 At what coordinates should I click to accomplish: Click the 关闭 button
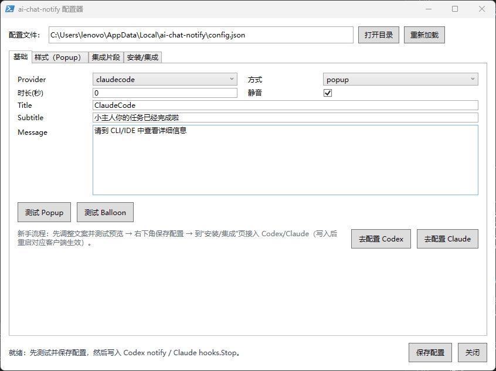473,352
